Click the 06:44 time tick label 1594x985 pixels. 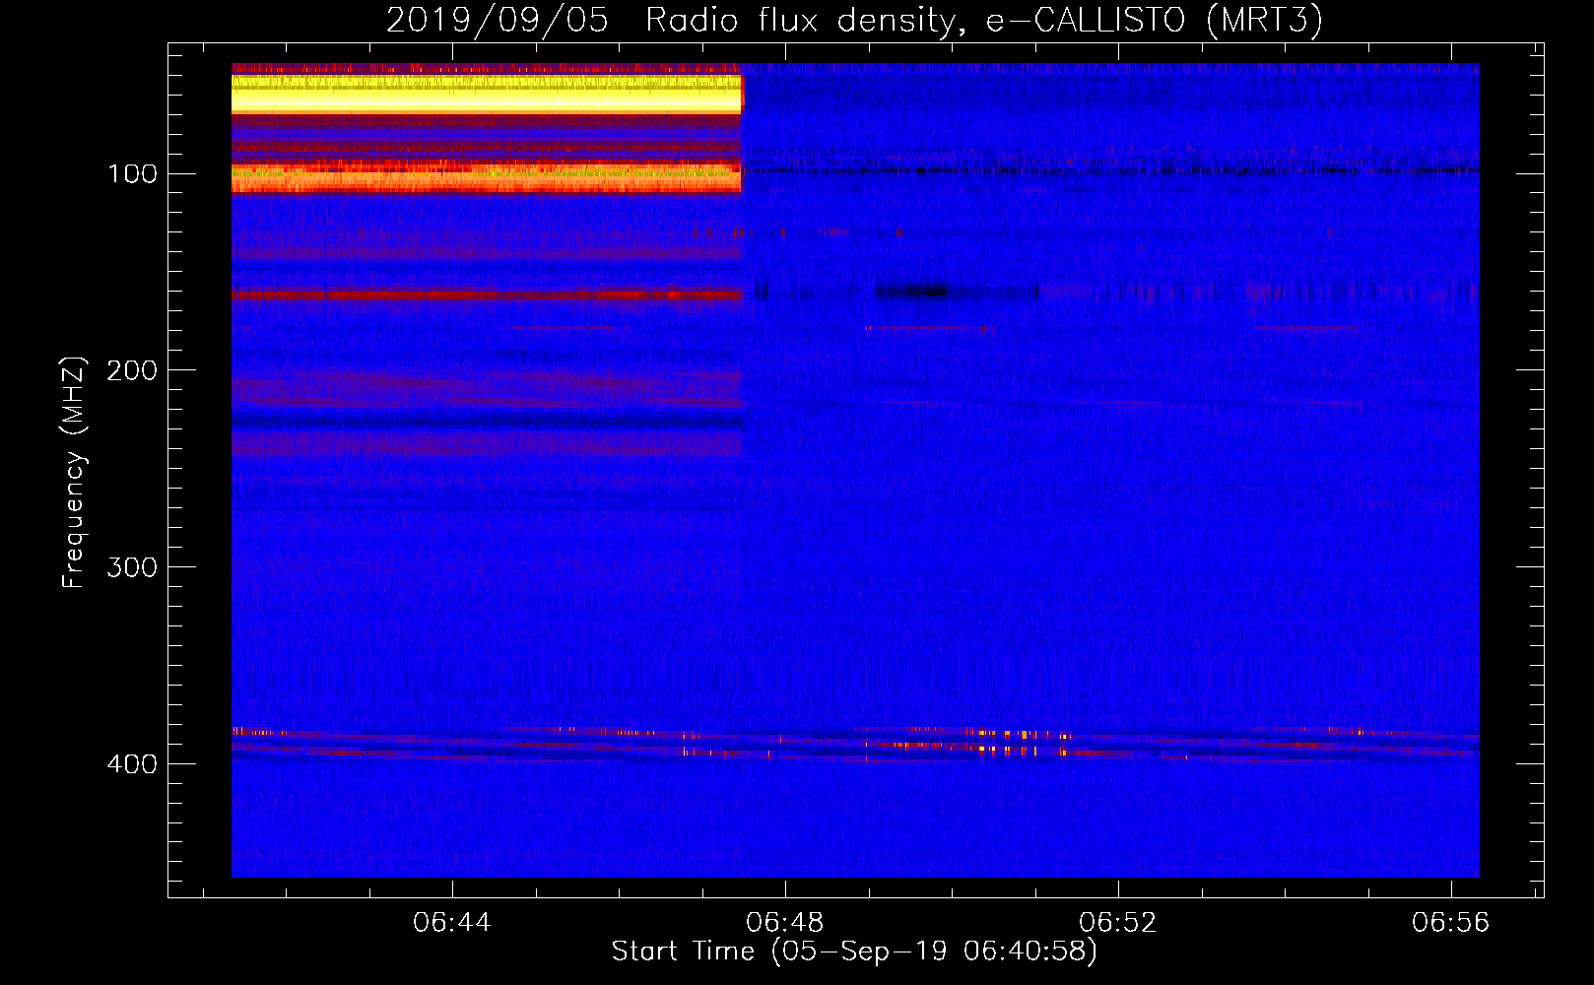[x=452, y=923]
